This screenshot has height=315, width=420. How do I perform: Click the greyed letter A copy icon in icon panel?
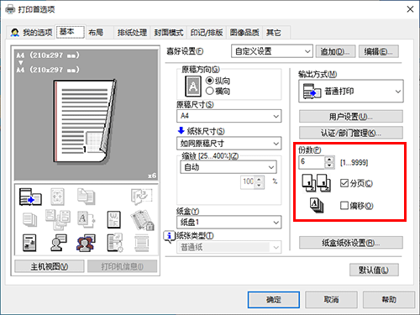coord(86,219)
